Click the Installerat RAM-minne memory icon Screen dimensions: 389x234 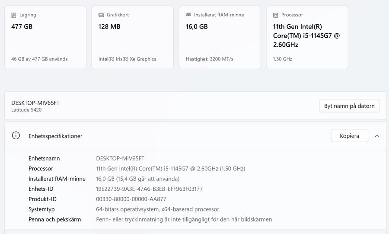tap(188, 15)
